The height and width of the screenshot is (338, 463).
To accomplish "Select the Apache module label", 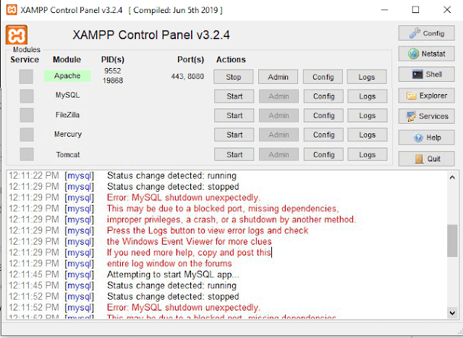I will coord(67,76).
